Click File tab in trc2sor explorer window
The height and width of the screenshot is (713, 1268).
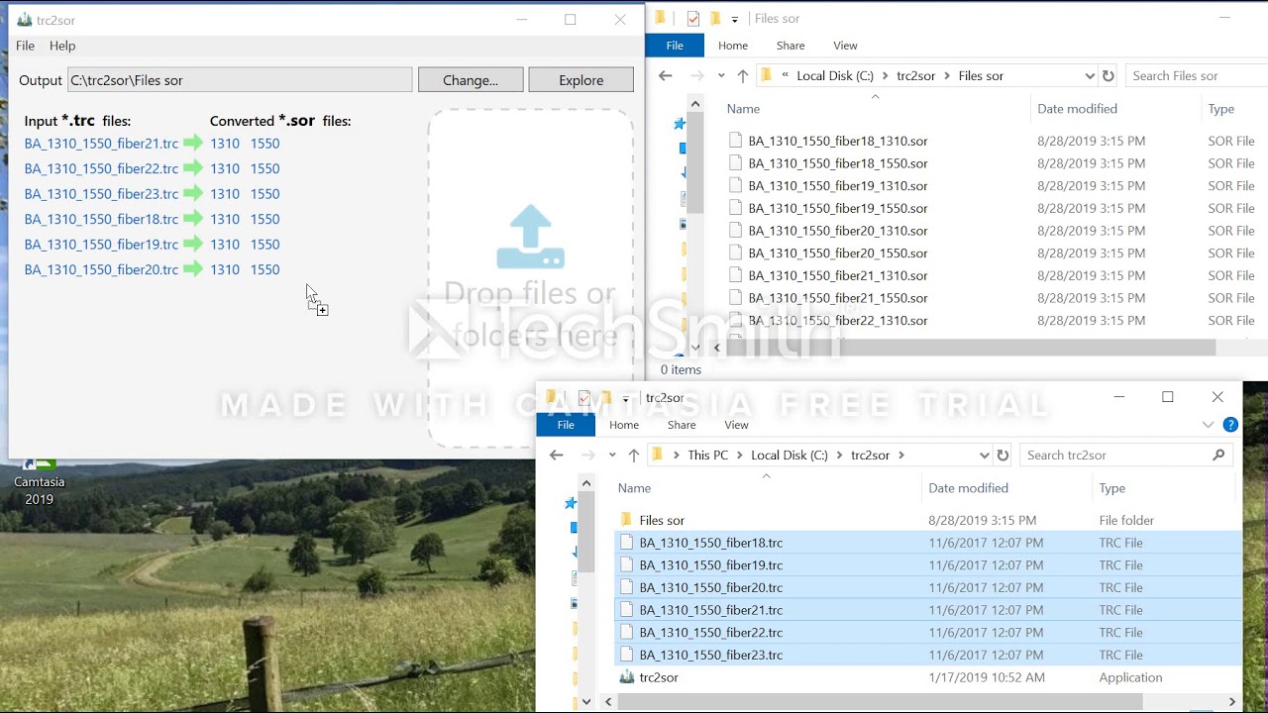[x=566, y=425]
